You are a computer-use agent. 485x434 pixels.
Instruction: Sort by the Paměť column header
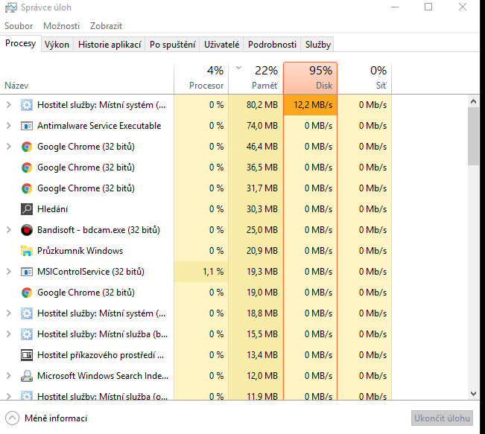click(256, 77)
